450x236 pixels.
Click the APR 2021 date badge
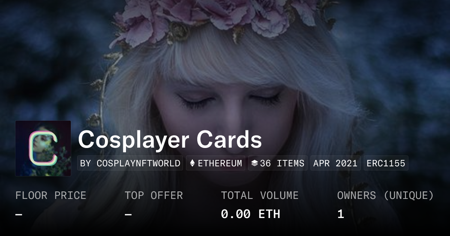pyautogui.click(x=336, y=163)
